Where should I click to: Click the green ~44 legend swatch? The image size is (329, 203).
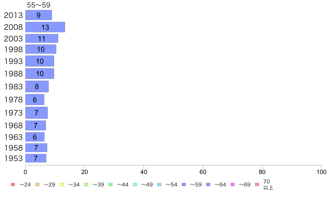[x=110, y=185]
